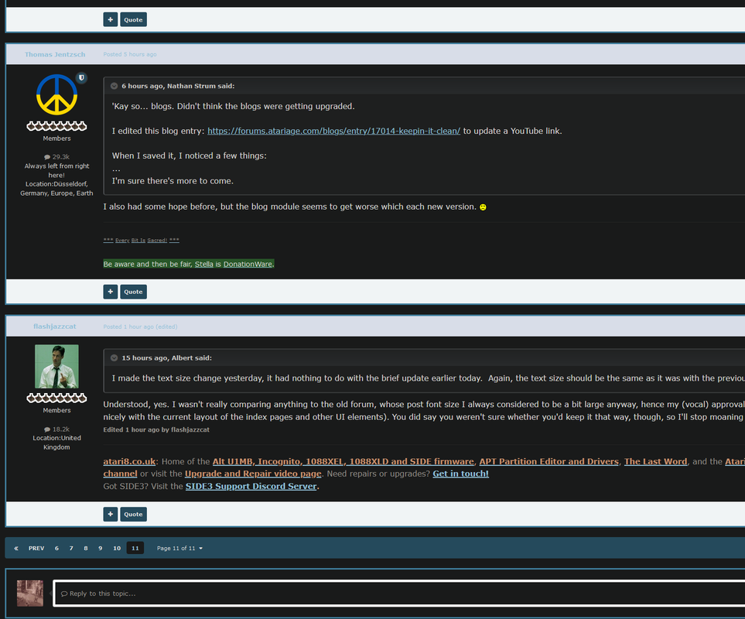
Task: Open the Alt U1MB, Incognito firmware link
Action: [x=343, y=461]
